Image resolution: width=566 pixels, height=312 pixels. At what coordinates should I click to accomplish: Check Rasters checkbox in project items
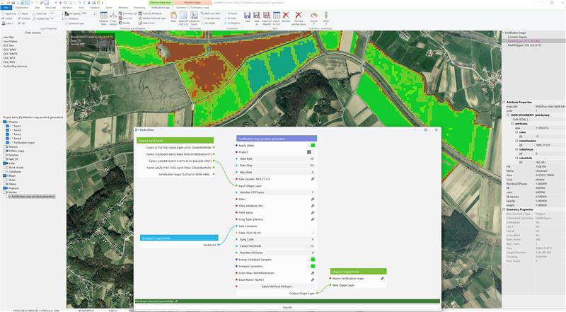[5, 146]
